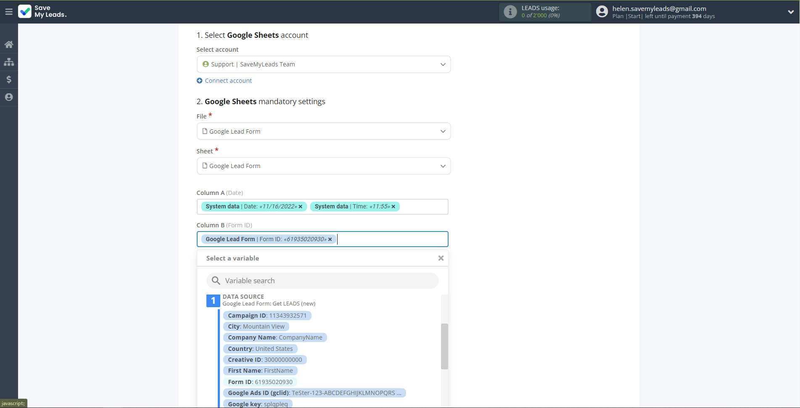Viewport: 800px width, 408px height.
Task: Select the First Name variable
Action: (x=260, y=371)
